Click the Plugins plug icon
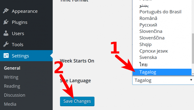This screenshot has width=194, height=110. [6, 22]
